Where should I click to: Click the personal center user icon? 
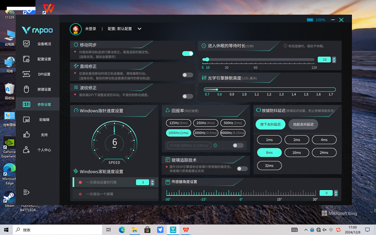(x=27, y=150)
